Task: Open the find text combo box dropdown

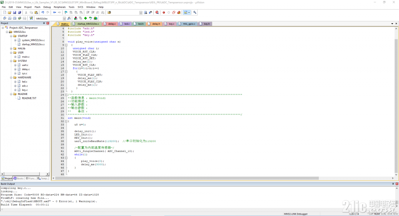Action: click(x=141, y=13)
